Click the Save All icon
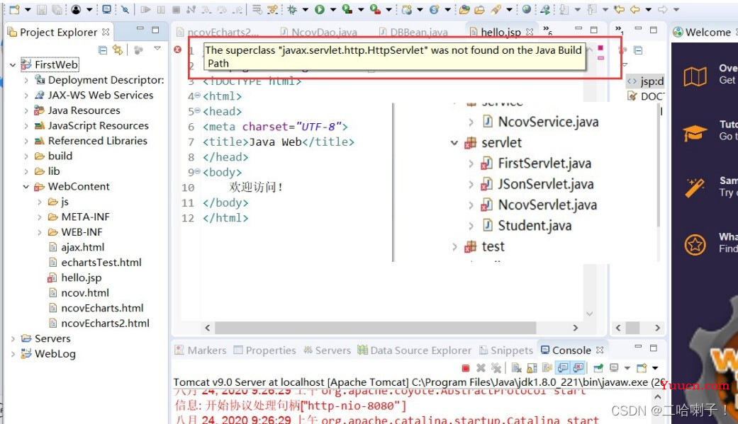Image resolution: width=738 pixels, height=424 pixels. click(57, 9)
